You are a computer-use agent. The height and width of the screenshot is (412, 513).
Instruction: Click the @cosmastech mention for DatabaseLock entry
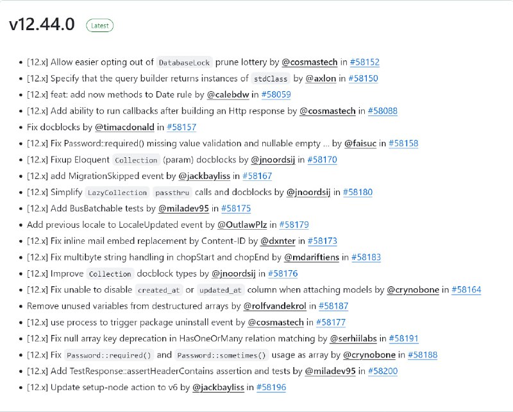(x=310, y=62)
